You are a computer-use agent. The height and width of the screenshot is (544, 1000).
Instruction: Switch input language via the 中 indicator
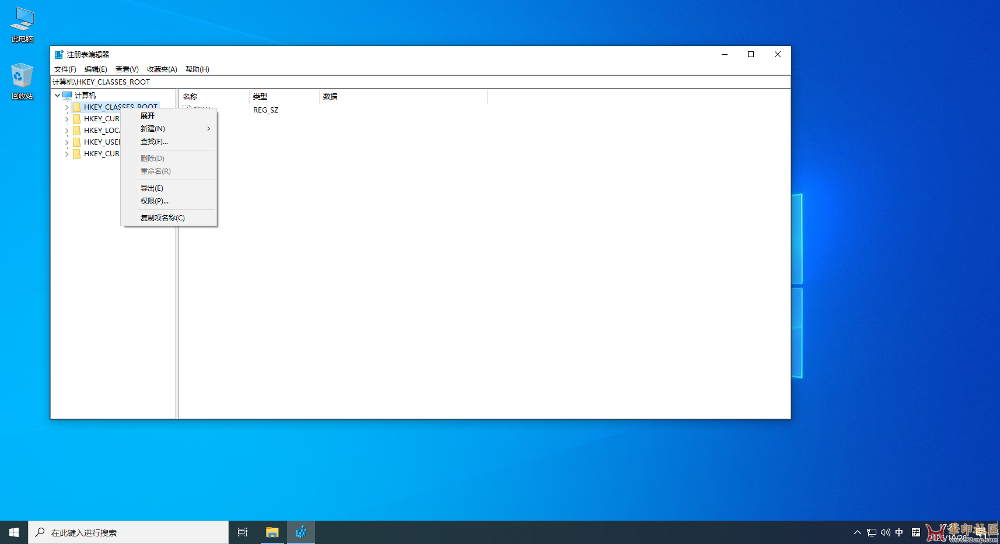[899, 532]
